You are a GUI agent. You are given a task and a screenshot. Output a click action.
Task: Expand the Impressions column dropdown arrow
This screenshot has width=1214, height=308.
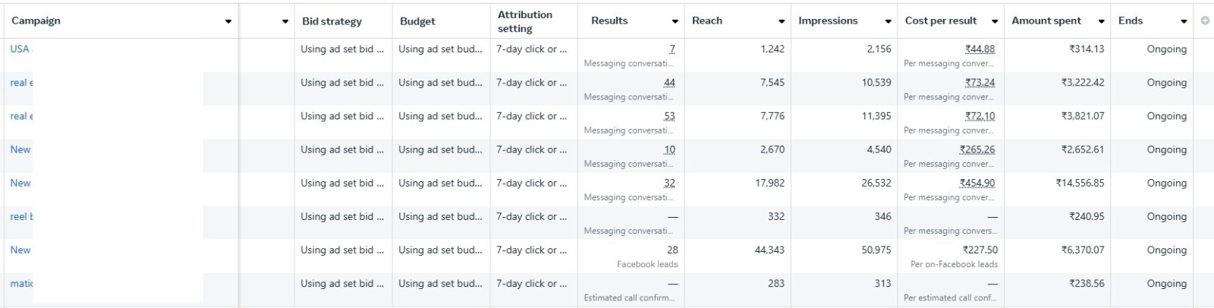(x=888, y=21)
